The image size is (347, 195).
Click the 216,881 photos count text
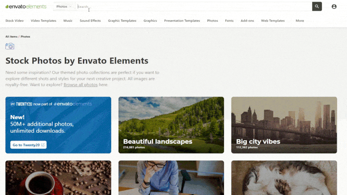tap(134, 147)
